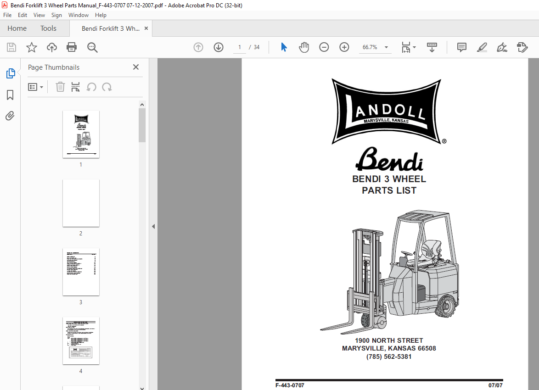The width and height of the screenshot is (539, 390).
Task: Go to previous page arrow
Action: (198, 47)
